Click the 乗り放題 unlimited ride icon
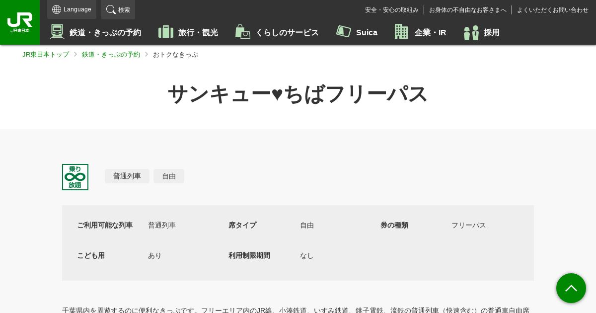Screen dimensions: 596x313 click(75, 177)
